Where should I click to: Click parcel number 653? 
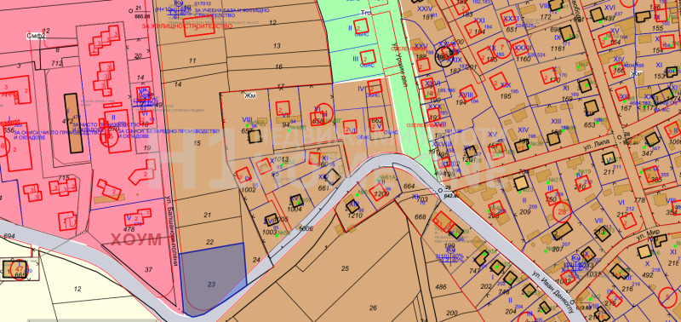pyautogui.click(x=590, y=124)
